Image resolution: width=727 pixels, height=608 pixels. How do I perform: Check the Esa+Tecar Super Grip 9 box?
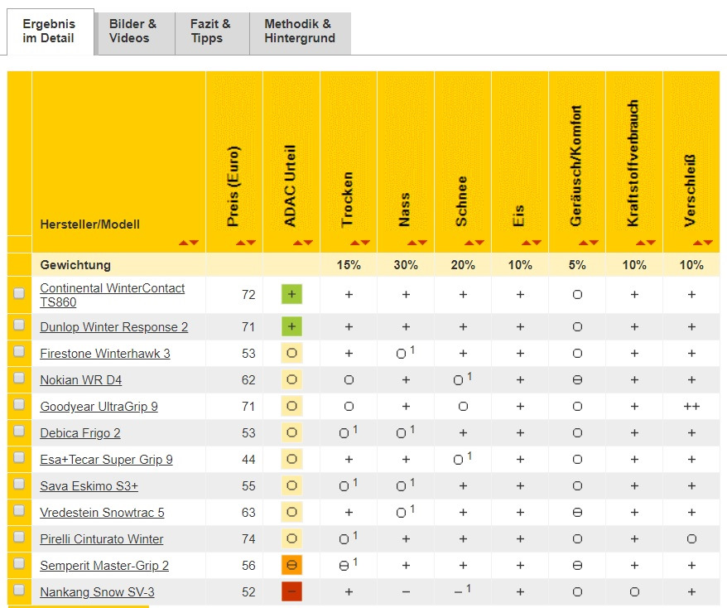coord(19,457)
